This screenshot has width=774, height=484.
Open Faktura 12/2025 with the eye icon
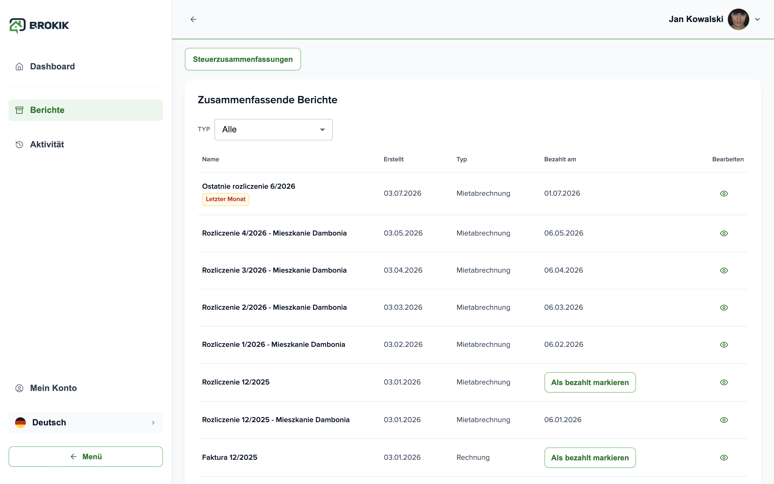coord(724,458)
